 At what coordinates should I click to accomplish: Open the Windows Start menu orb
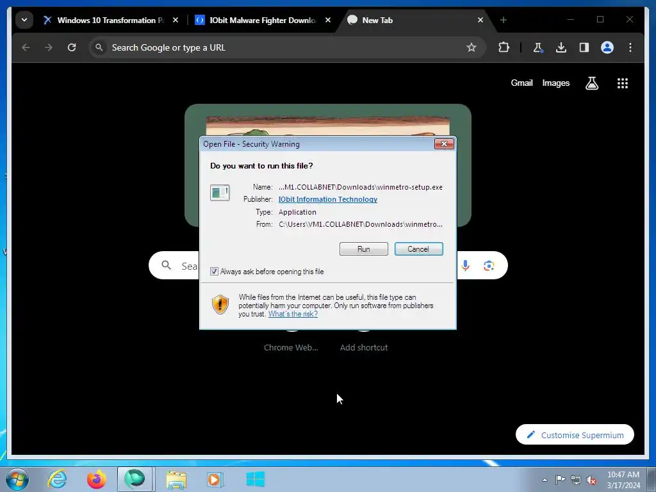17,479
